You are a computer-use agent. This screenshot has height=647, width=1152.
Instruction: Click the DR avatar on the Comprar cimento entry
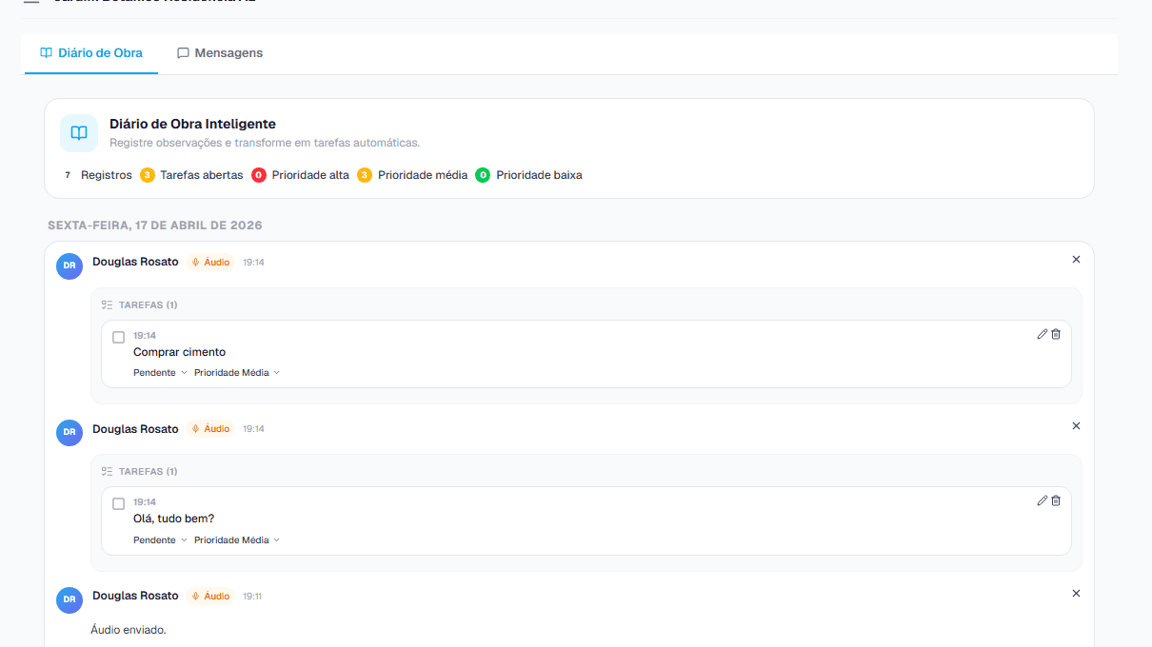(70, 266)
